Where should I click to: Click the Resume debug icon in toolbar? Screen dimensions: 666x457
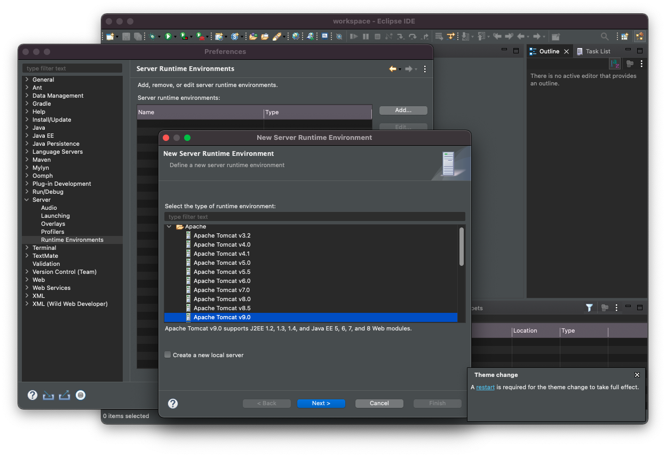pos(354,36)
